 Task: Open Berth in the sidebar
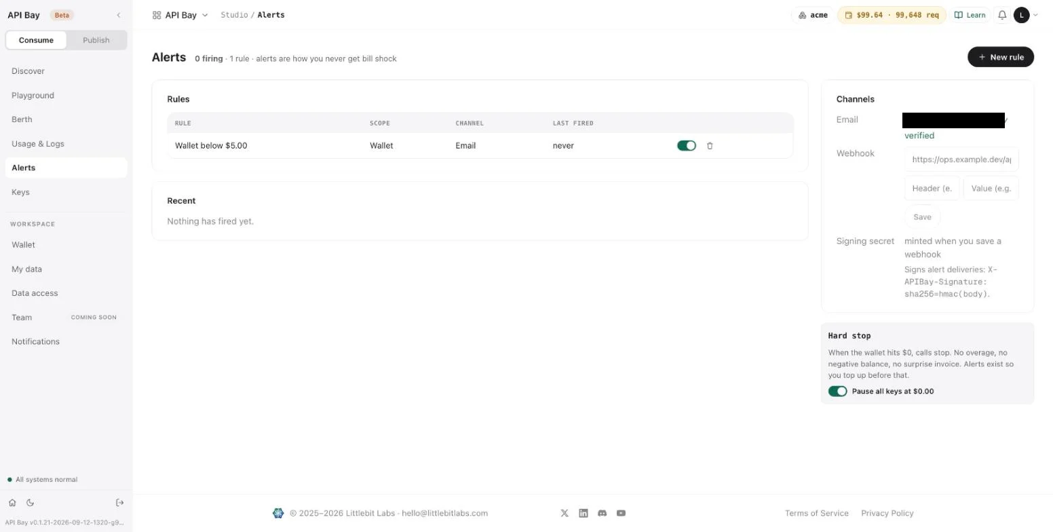66,119
